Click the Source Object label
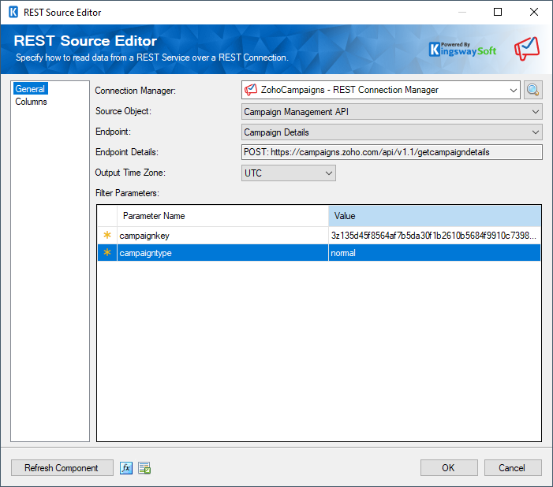The width and height of the screenshot is (553, 487). tap(123, 111)
